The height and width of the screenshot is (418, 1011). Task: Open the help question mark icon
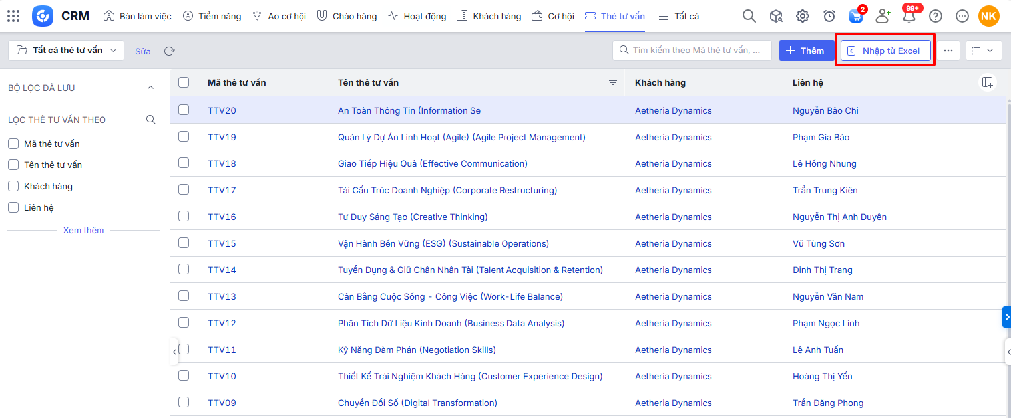936,16
